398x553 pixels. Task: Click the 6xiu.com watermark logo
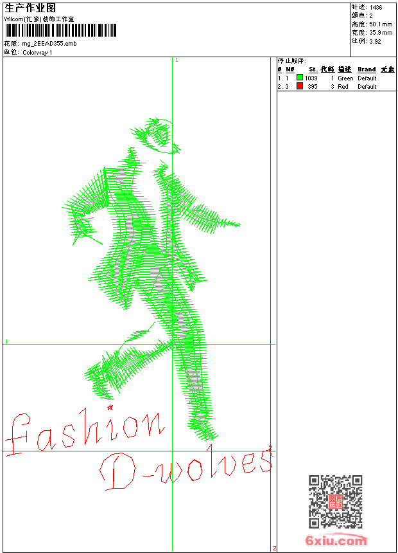point(336,541)
